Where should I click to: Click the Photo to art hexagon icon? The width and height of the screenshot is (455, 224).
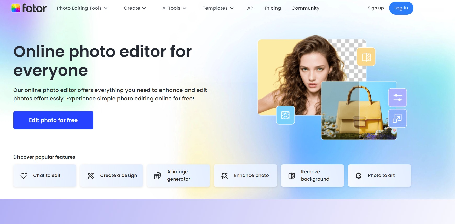tap(359, 176)
